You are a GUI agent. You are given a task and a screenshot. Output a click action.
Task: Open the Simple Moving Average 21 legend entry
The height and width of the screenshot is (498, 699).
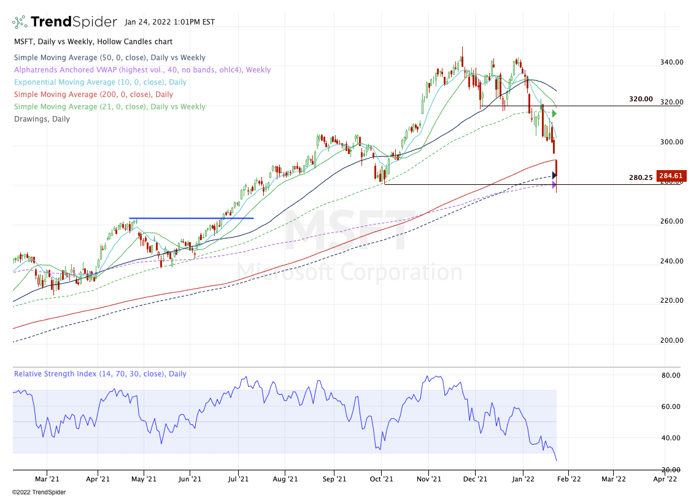coord(109,107)
